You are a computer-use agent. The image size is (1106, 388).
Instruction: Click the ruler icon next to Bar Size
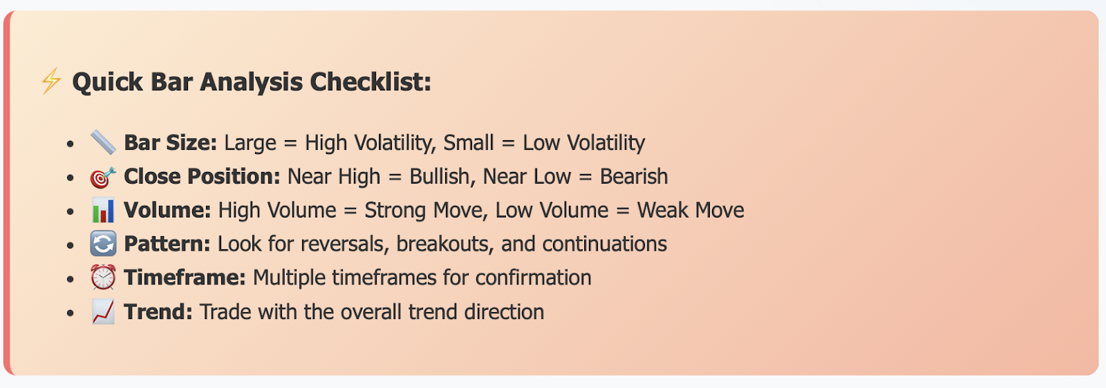[103, 143]
